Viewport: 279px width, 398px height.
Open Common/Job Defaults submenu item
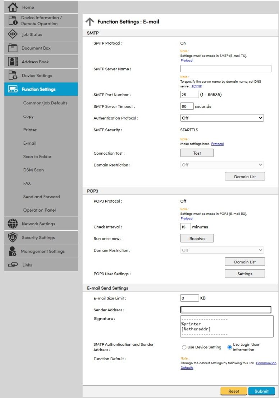click(45, 103)
